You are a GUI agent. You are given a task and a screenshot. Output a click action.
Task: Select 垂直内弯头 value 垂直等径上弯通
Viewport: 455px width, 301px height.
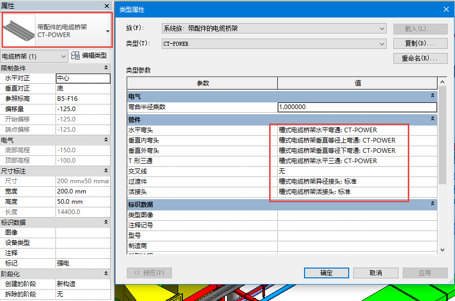pyautogui.click(x=357, y=140)
